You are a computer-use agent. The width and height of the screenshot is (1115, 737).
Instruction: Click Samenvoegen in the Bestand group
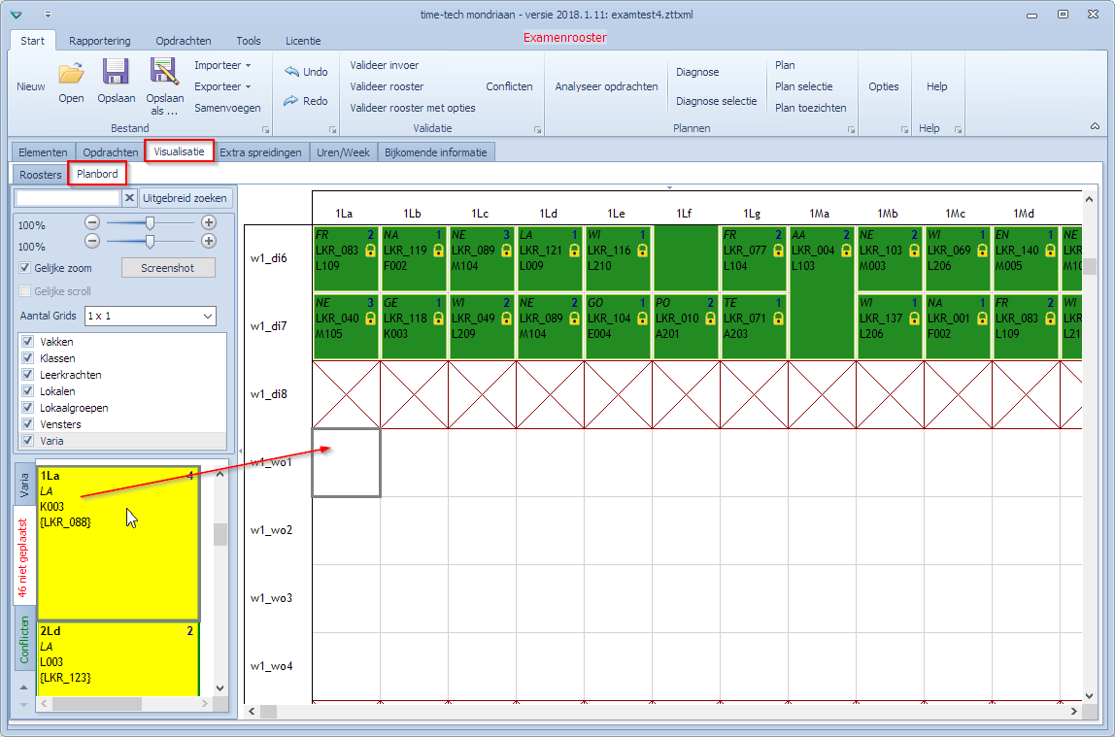tap(227, 108)
